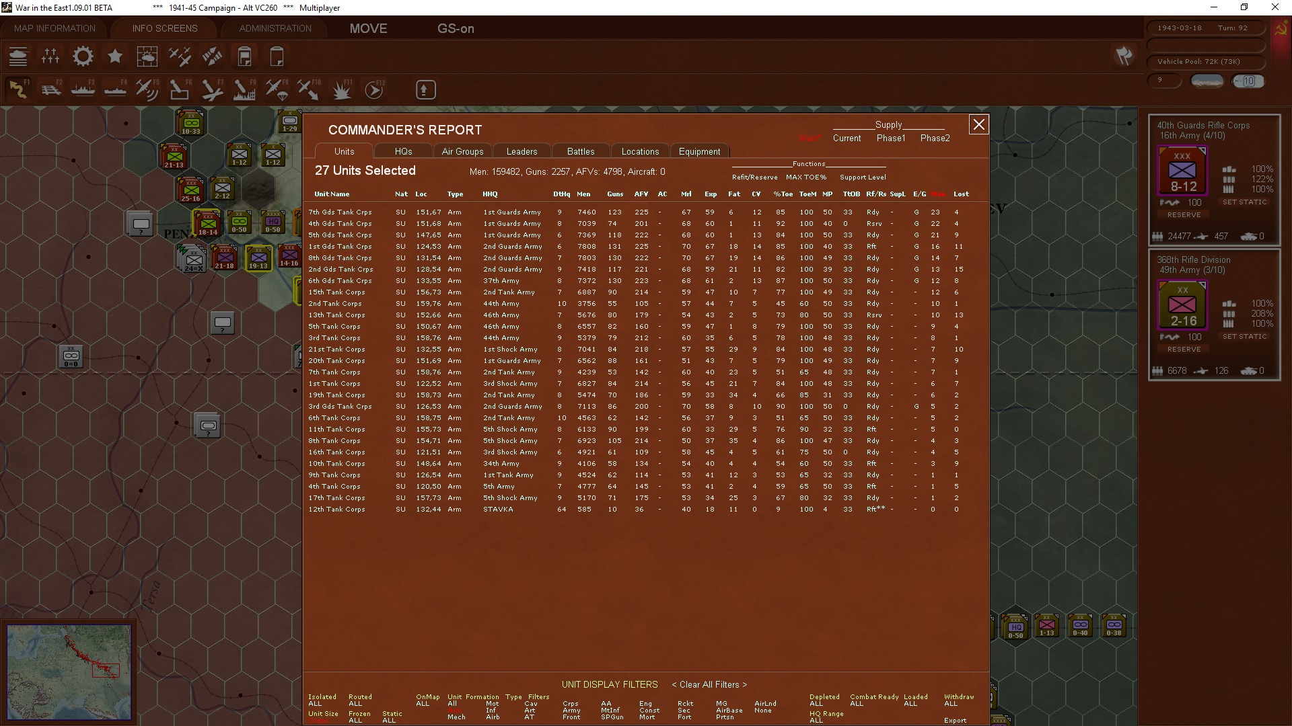
Task: Click the gear preferences icon
Action: tap(83, 56)
